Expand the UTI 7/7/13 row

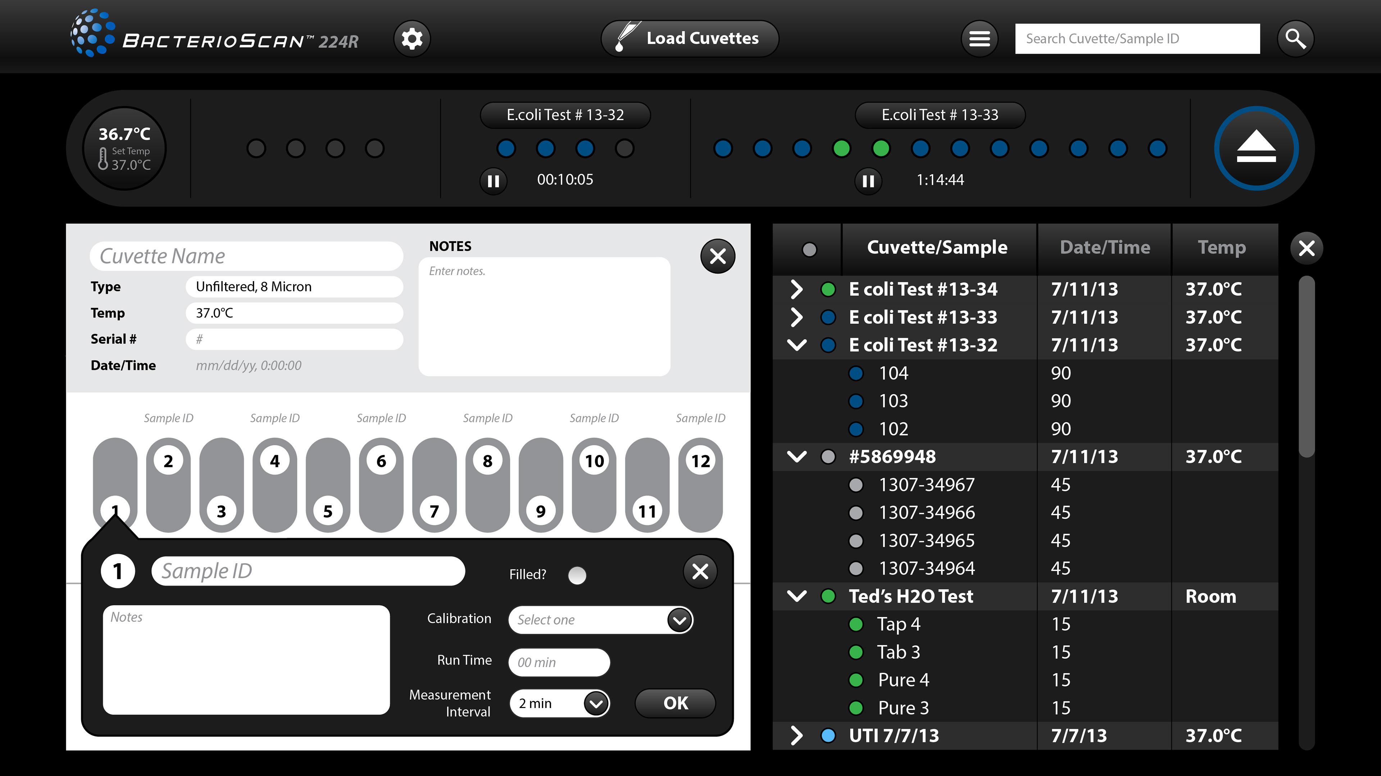coord(797,736)
